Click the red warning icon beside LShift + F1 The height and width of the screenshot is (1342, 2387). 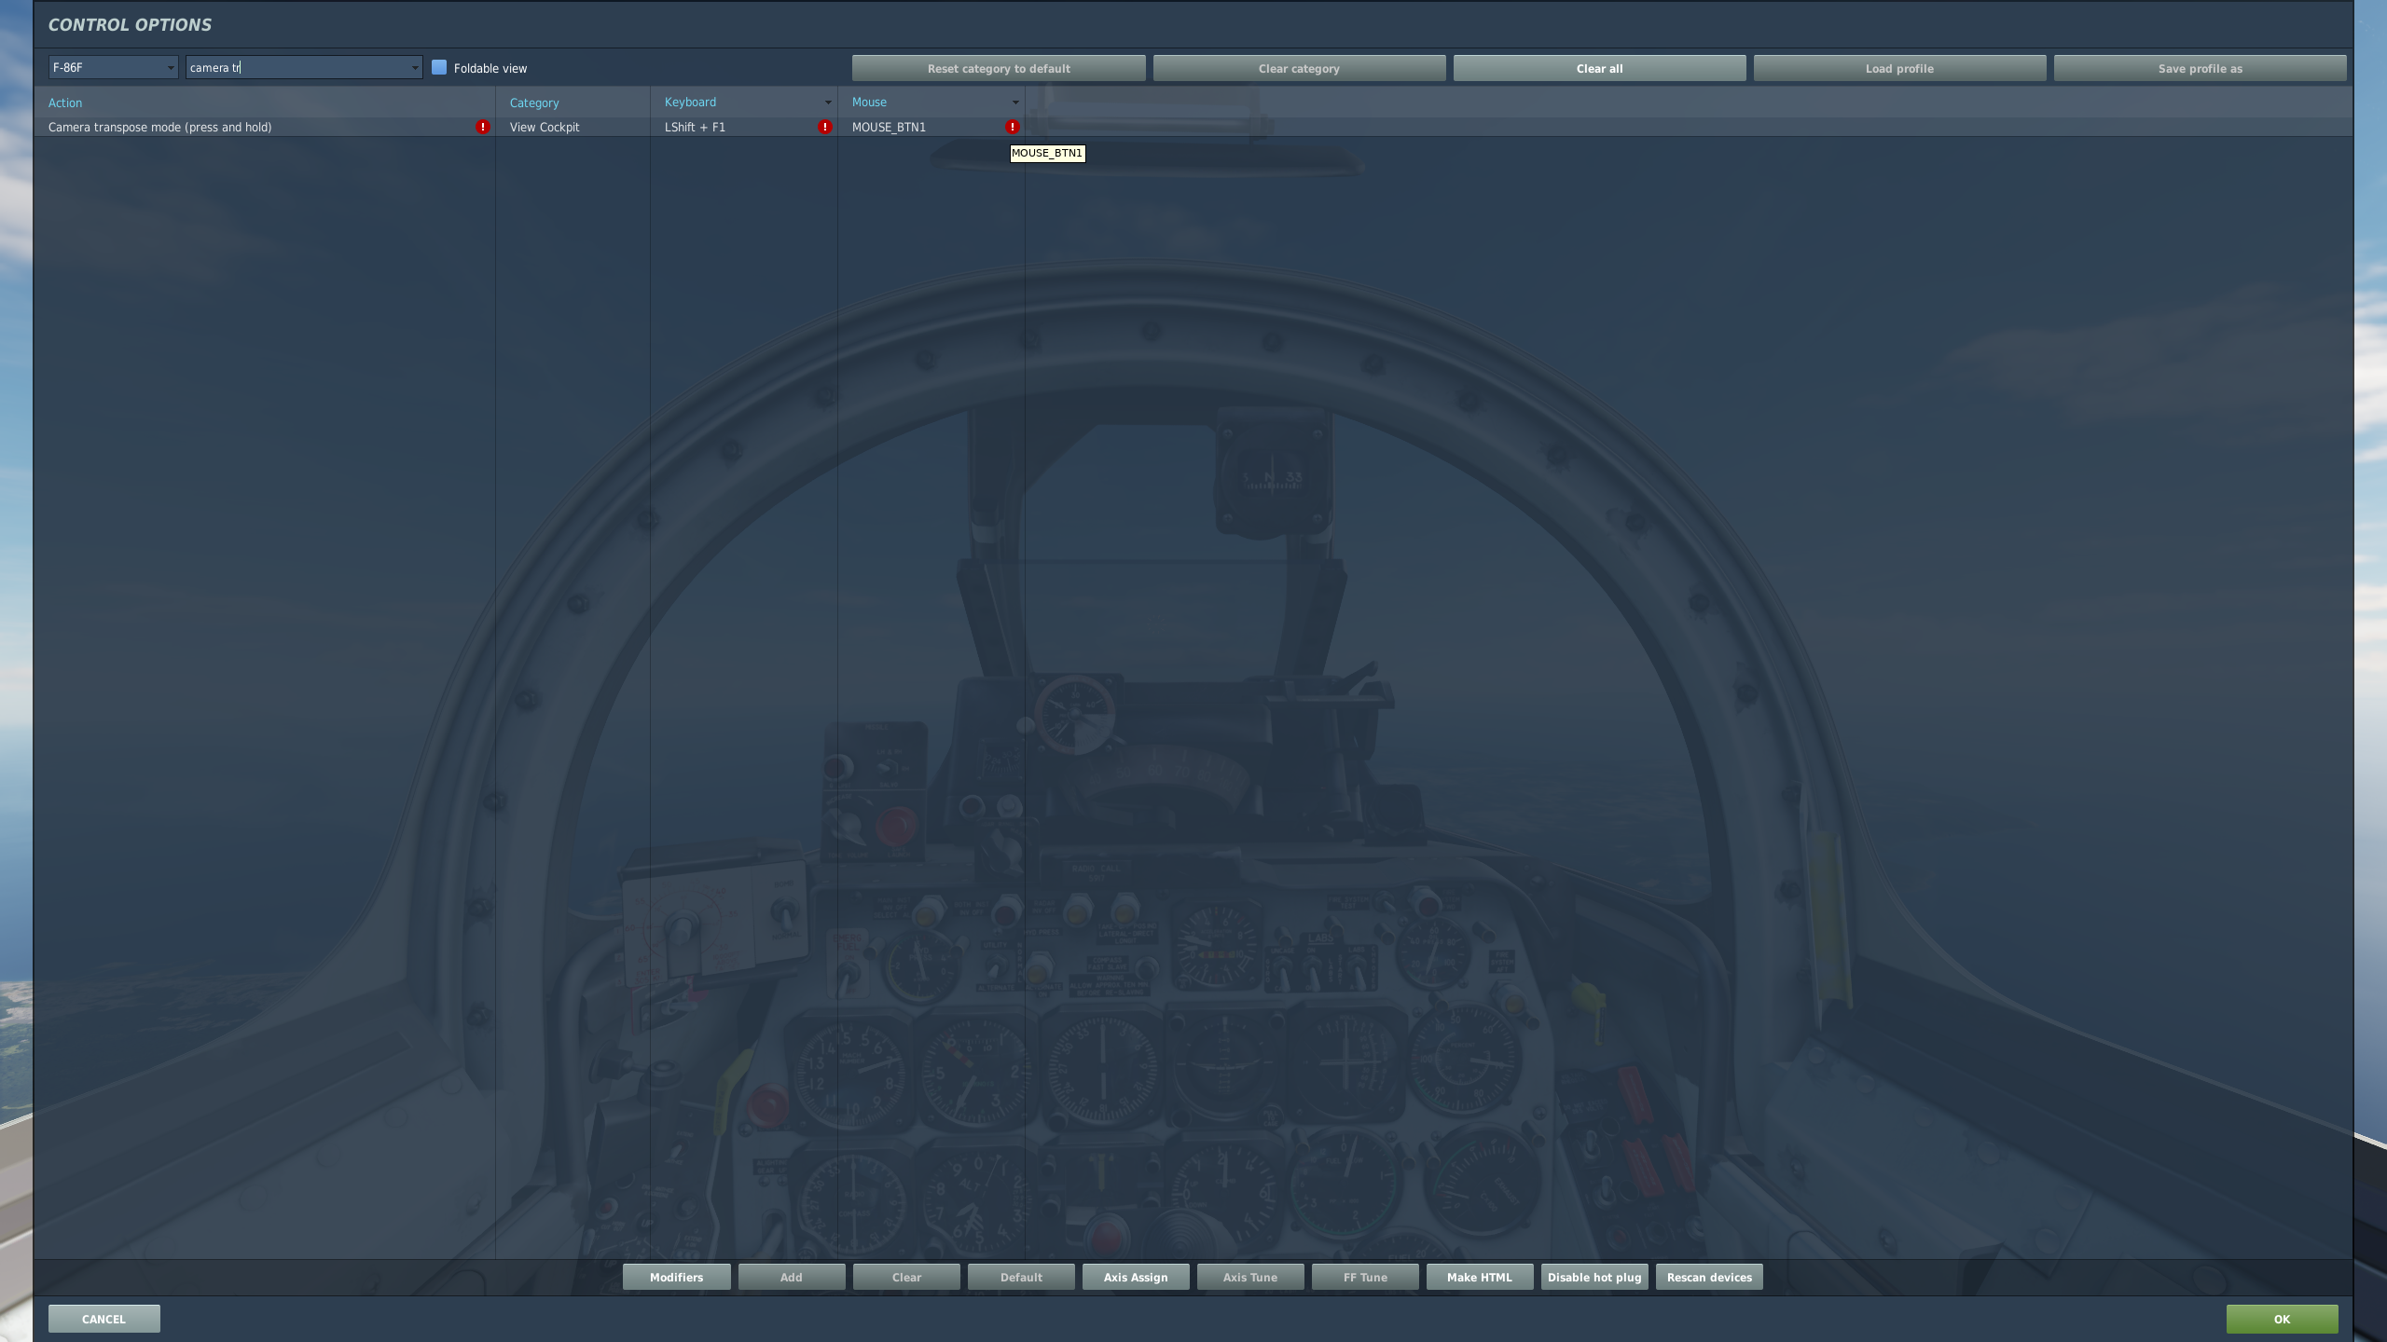tap(824, 127)
